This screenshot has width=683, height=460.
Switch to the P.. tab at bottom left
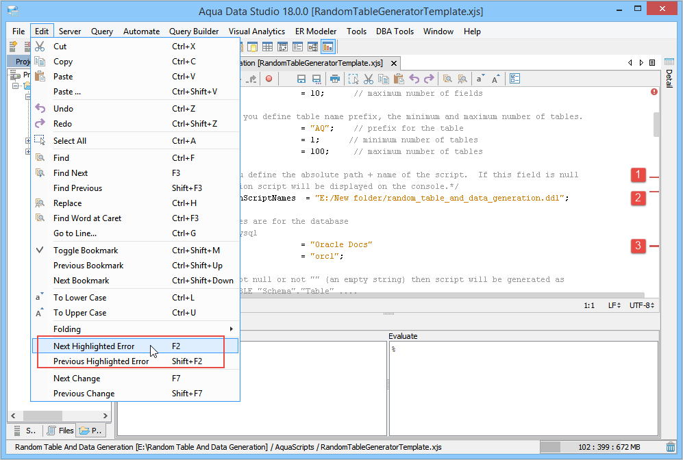pos(91,431)
